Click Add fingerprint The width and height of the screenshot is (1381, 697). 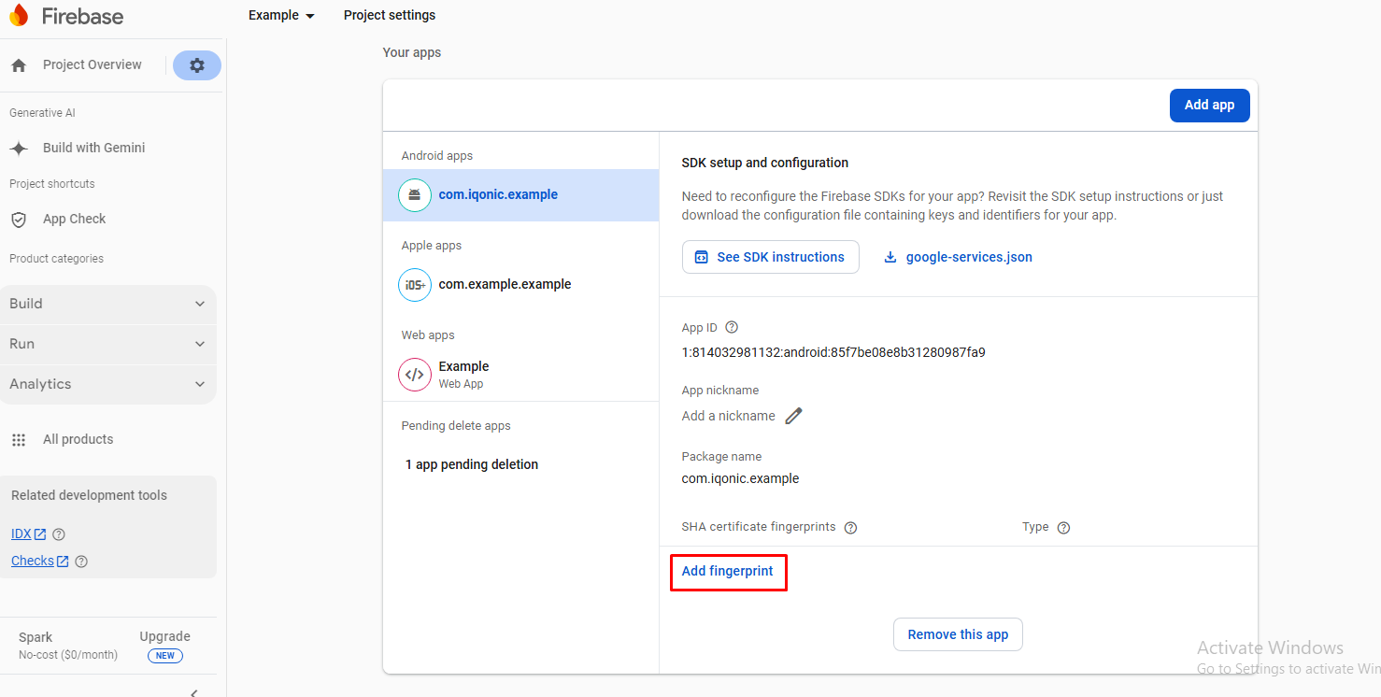tap(728, 572)
